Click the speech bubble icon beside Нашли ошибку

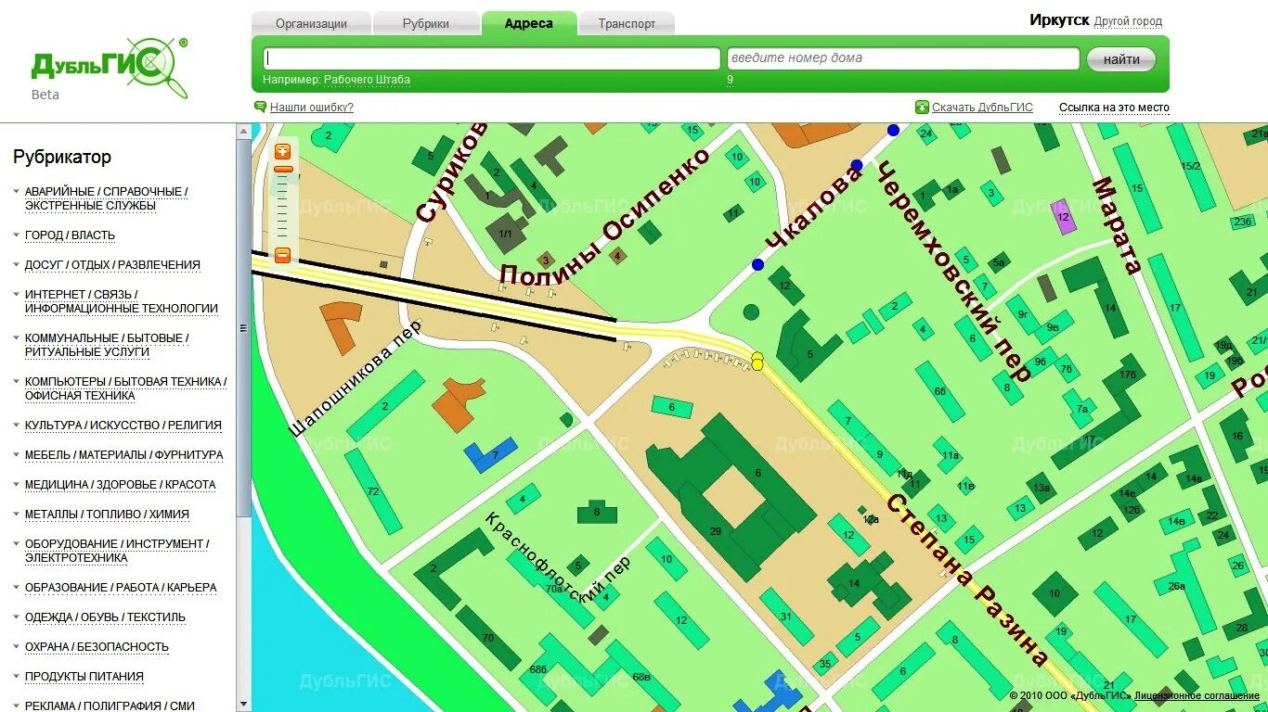click(260, 107)
